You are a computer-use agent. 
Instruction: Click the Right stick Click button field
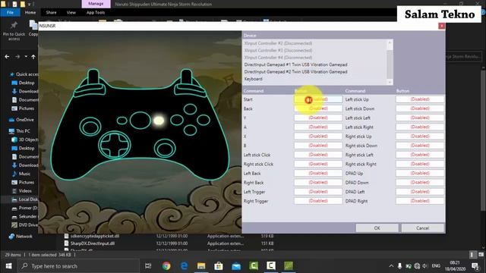(x=318, y=164)
